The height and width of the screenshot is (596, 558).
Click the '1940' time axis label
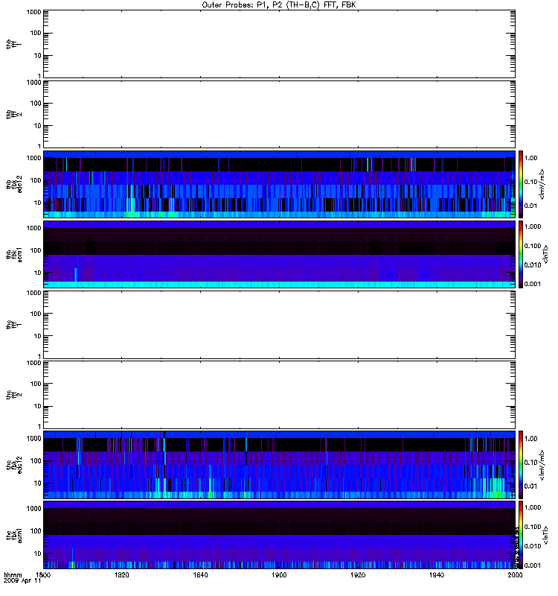[x=437, y=574]
